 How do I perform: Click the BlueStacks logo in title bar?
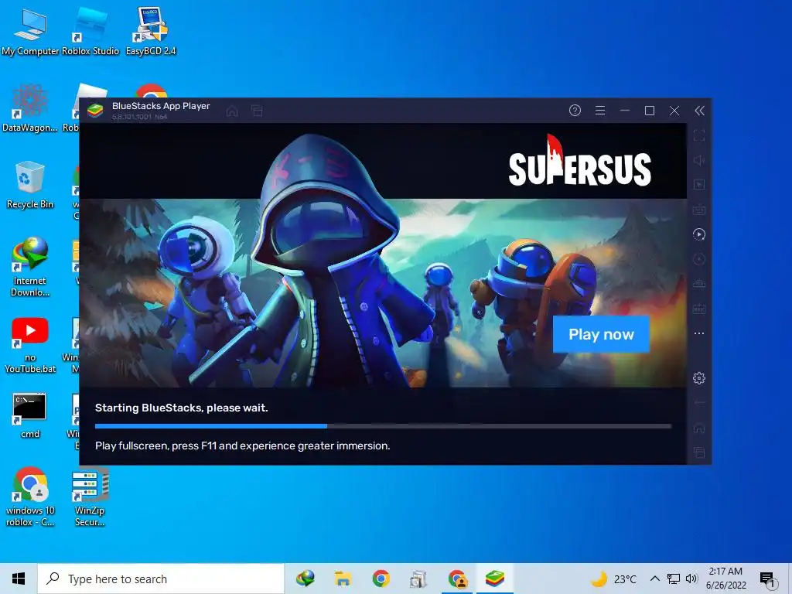coord(95,110)
